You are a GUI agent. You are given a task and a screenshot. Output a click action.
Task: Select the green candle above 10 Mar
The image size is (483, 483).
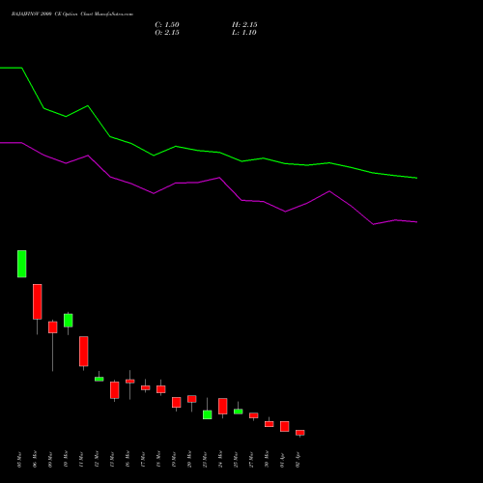click(x=69, y=321)
